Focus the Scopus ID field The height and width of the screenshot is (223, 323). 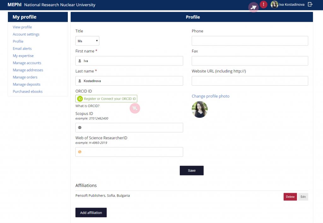129,128
